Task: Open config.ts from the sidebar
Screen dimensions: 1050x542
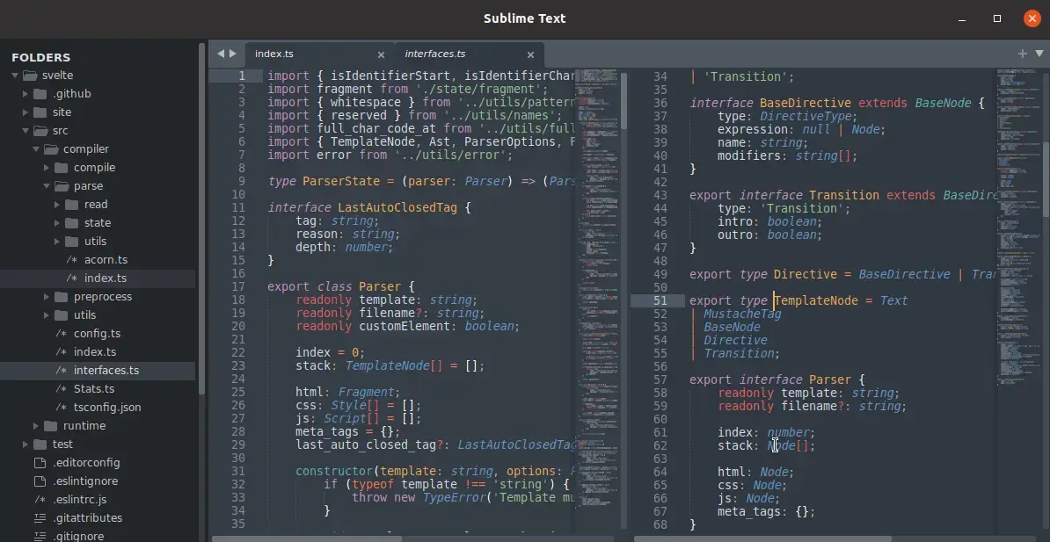Action: [97, 333]
